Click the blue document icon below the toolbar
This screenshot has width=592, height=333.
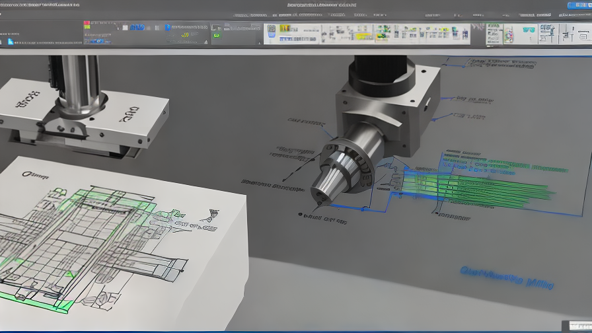[x=11, y=42]
